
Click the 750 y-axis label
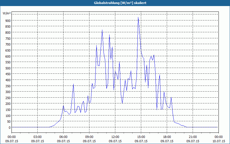(8, 39)
